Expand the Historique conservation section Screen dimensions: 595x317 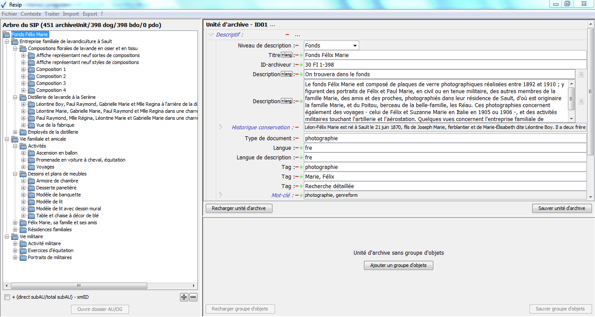click(x=221, y=127)
